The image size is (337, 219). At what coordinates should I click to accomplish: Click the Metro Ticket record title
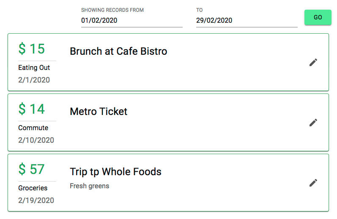99,112
